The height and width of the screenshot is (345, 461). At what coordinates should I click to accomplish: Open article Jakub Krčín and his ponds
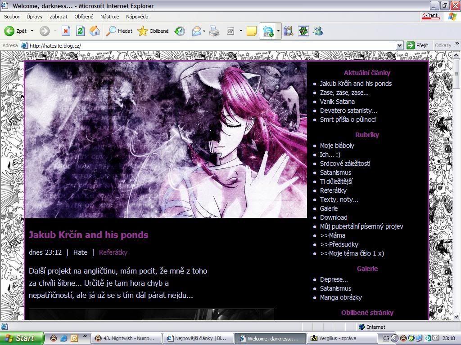click(88, 234)
